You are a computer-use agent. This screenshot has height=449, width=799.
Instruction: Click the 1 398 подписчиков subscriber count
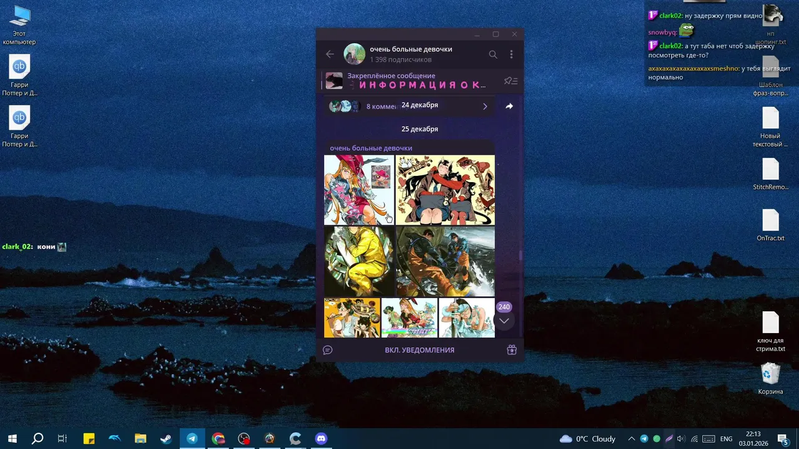[401, 60]
